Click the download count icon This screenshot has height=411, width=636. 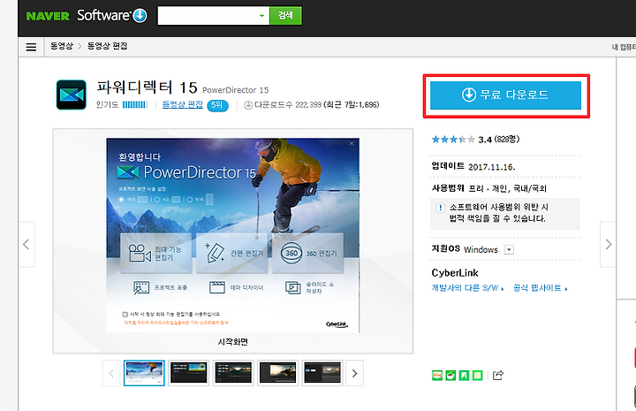pyautogui.click(x=248, y=105)
